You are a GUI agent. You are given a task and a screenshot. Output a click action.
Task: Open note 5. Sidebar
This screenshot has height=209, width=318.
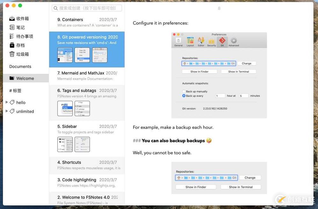[87, 139]
